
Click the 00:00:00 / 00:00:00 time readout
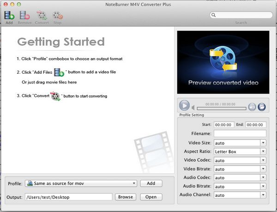[x=220, y=104]
